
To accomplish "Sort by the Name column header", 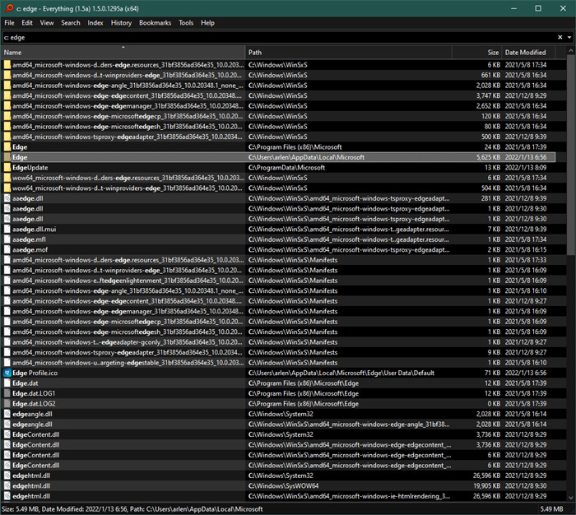I will pos(123,53).
